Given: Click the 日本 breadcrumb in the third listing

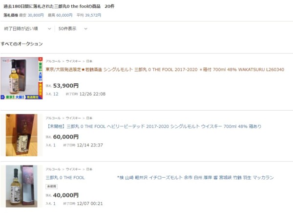Looking at the screenshot, I should [89, 169].
